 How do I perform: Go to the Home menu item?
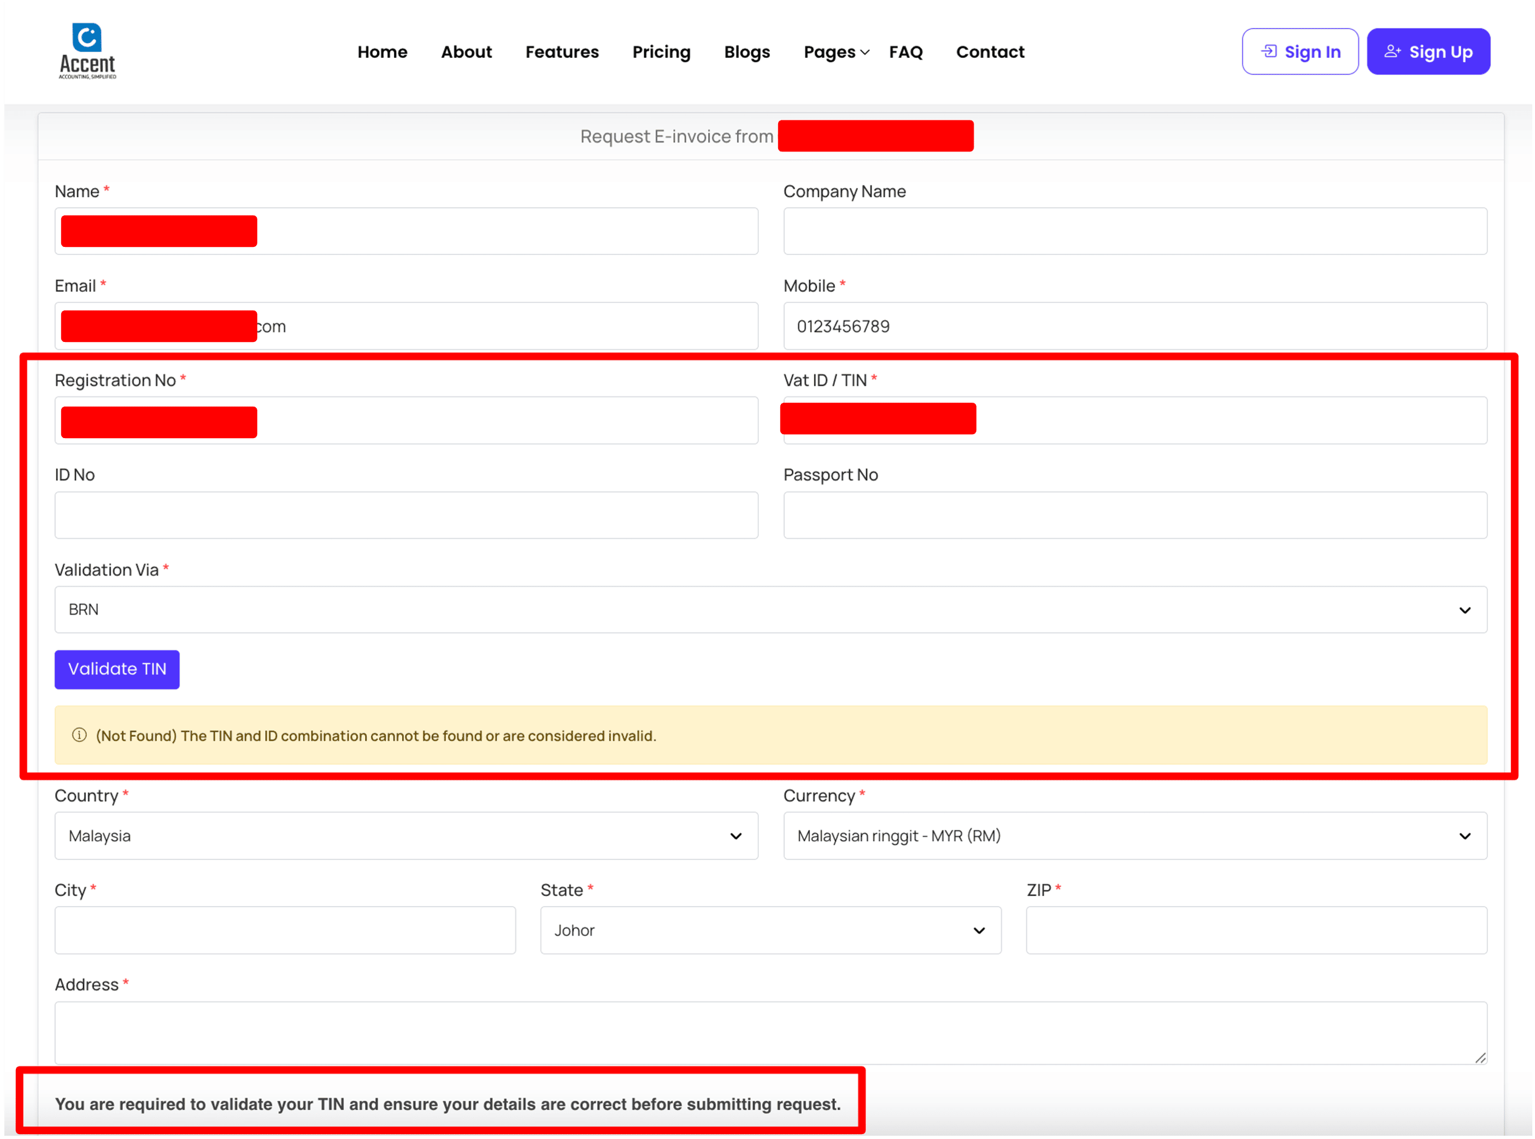382,52
